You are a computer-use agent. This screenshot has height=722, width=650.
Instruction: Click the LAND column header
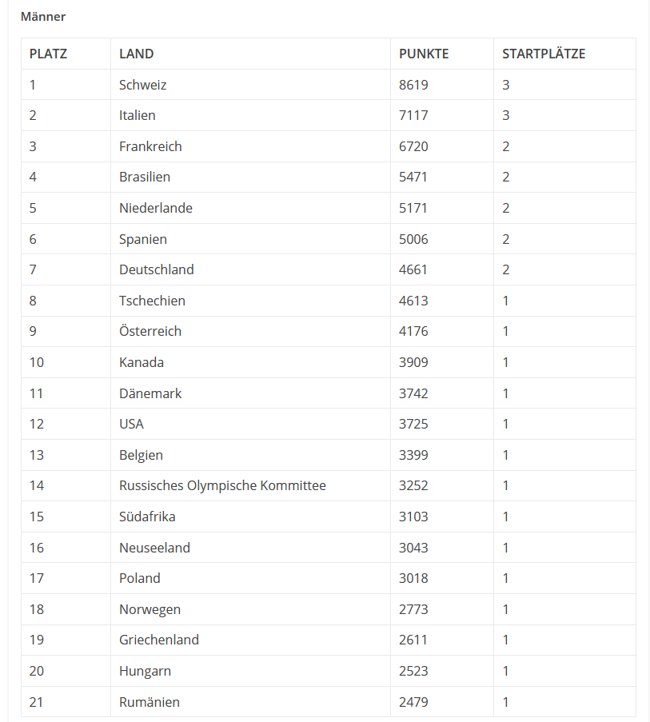pyautogui.click(x=137, y=54)
